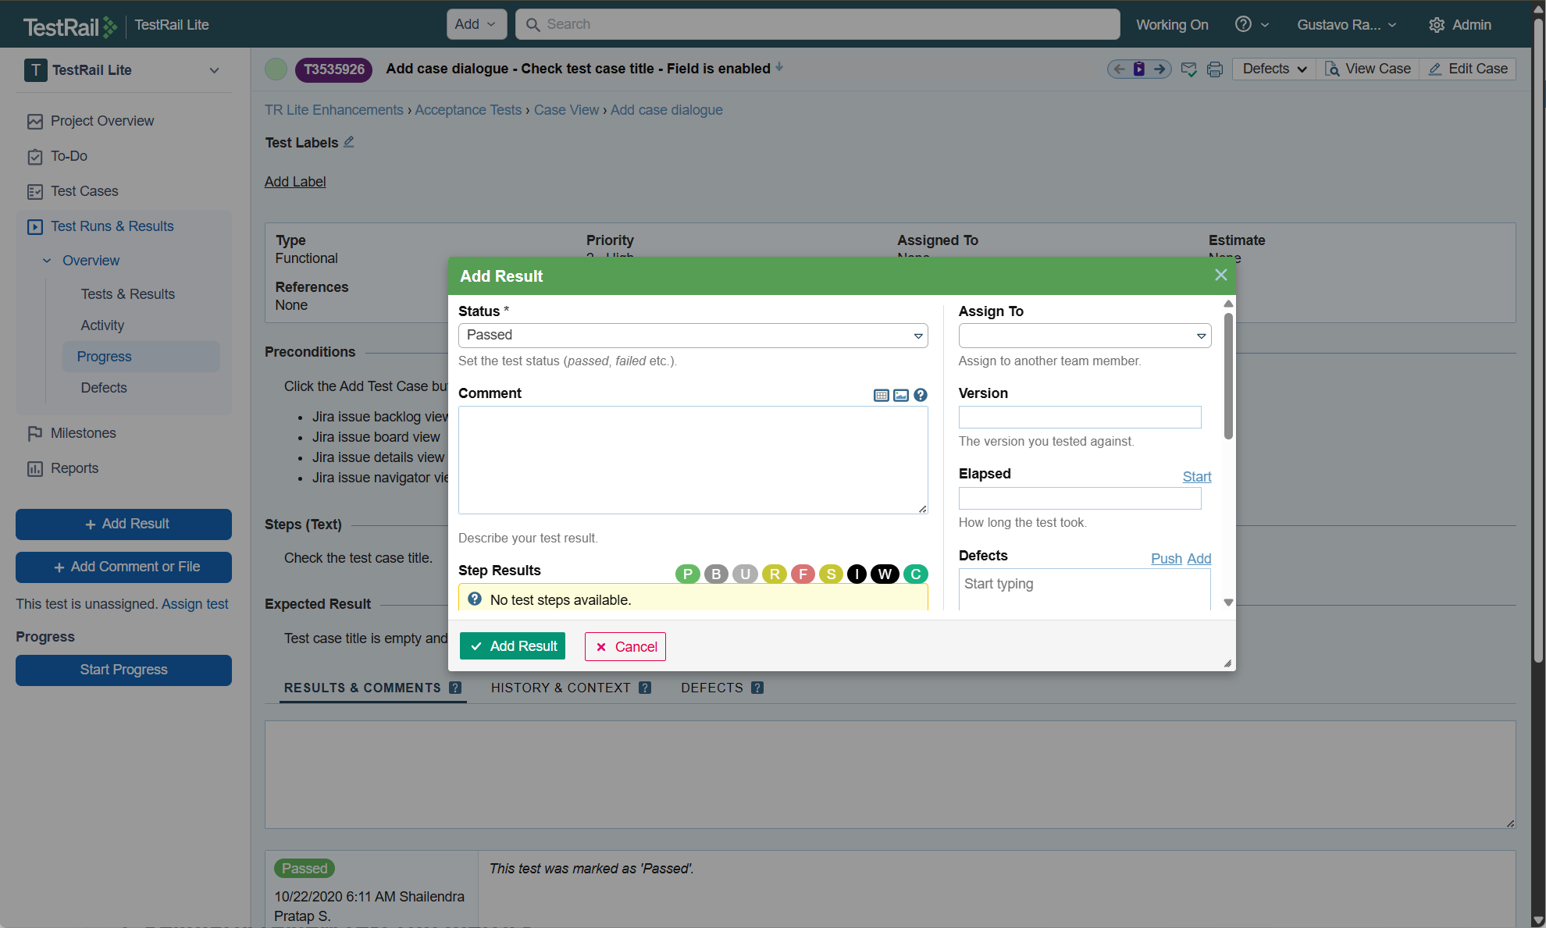Confirm with the green Add Result button
Viewport: 1546px width, 928px height.
point(512,646)
